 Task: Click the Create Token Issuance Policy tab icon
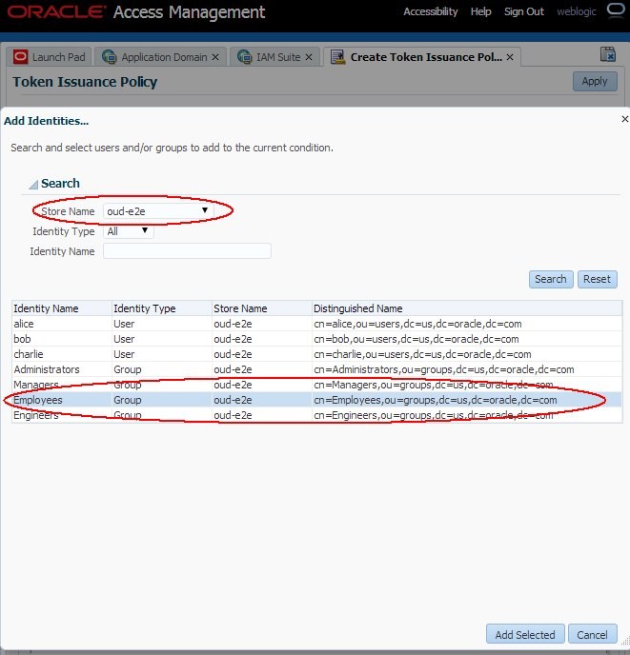337,57
